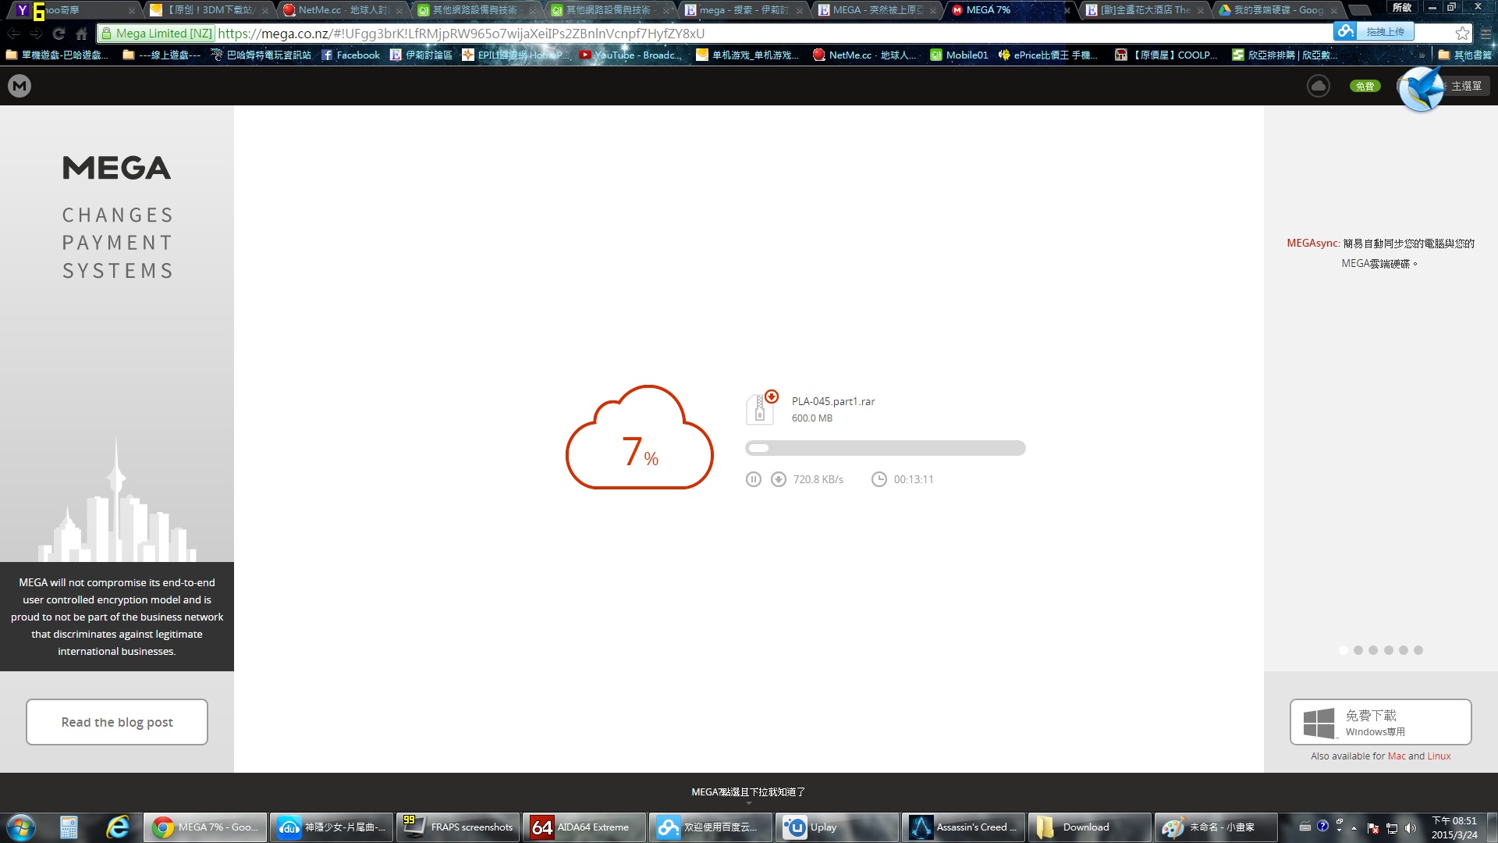Select the third carousel dot
1498x843 pixels.
[1373, 650]
